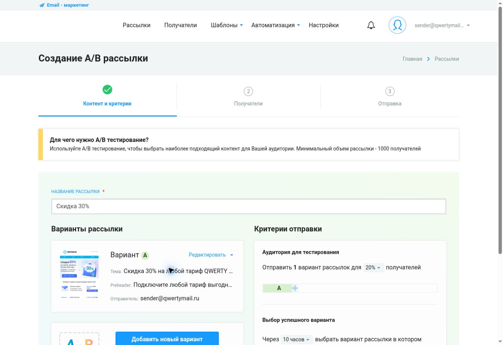Click the step 2 circle icon
Image resolution: width=503 pixels, height=345 pixels.
coord(248,91)
